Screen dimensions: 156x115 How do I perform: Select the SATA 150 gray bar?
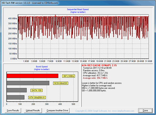(17, 90)
